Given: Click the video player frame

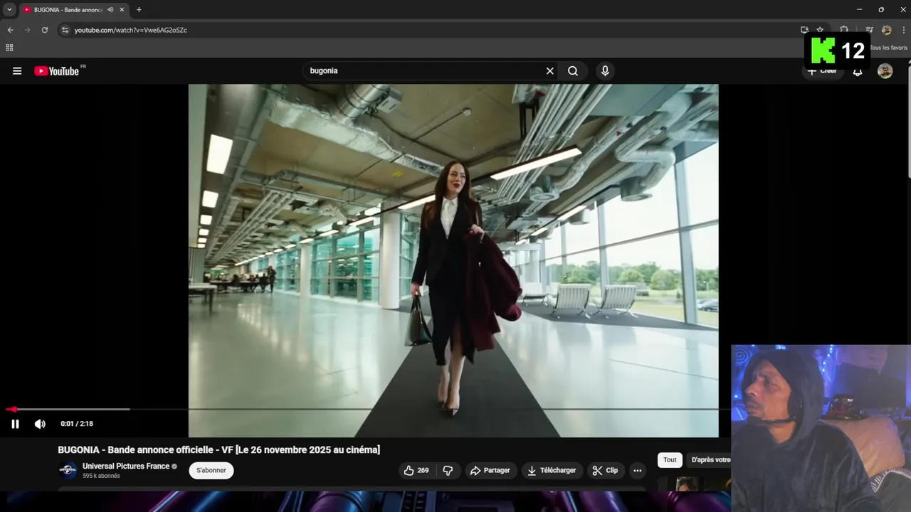Looking at the screenshot, I should click(453, 260).
